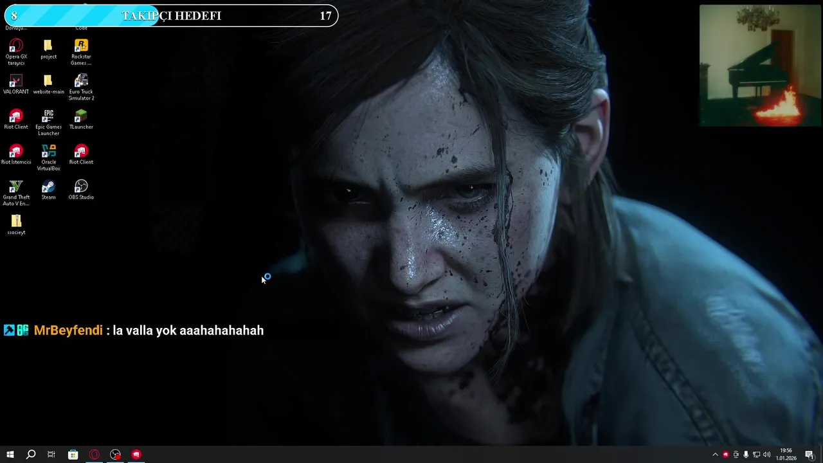Open network settings tray icon

[x=756, y=455]
